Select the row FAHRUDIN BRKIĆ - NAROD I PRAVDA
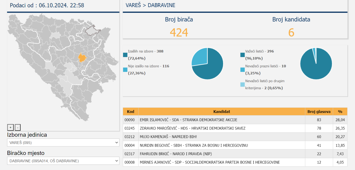Image resolution: width=355 pixels, height=170 pixels. coord(235,154)
